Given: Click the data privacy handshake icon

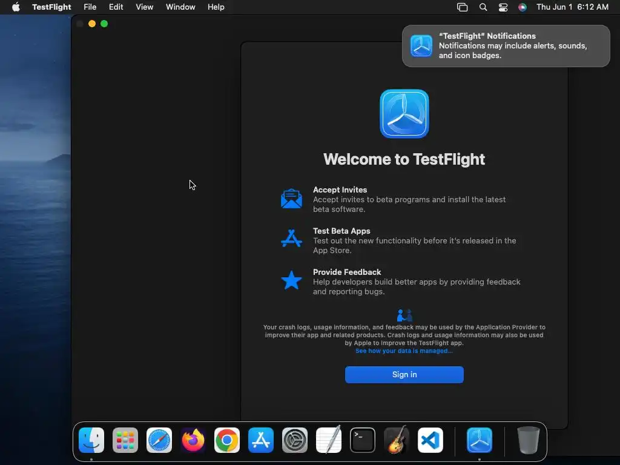Looking at the screenshot, I should (x=404, y=315).
